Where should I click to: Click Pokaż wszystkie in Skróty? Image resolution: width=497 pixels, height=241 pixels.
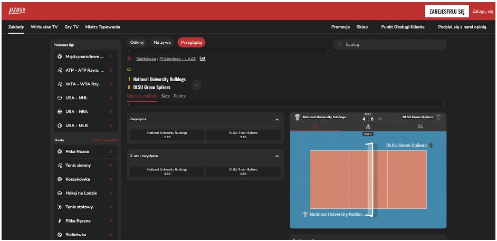pyautogui.click(x=105, y=140)
